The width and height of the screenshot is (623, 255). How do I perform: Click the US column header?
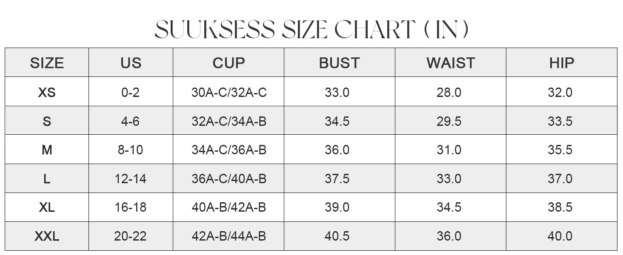point(131,63)
